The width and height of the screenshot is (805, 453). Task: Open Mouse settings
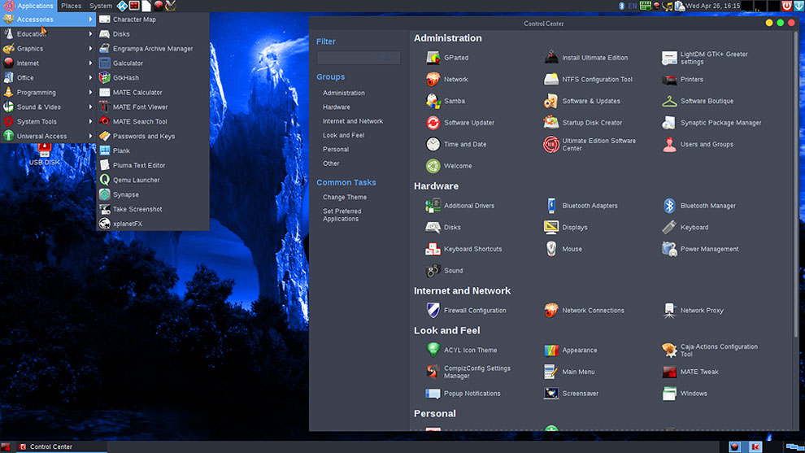pos(563,249)
